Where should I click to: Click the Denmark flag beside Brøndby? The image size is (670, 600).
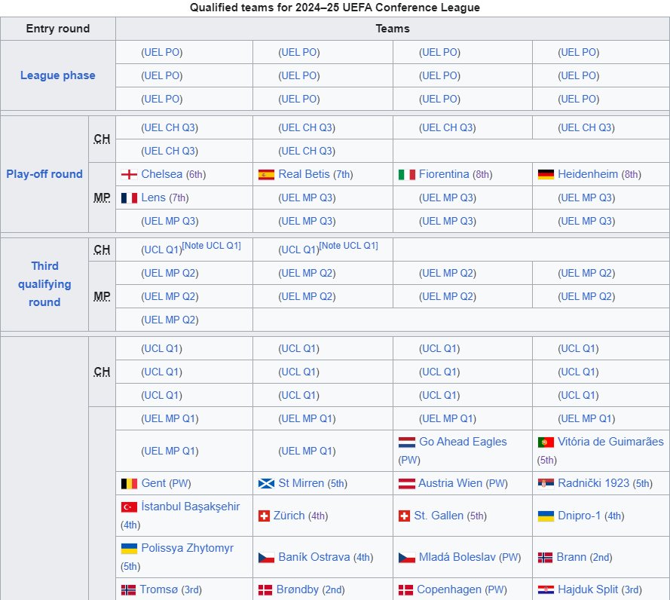point(265,589)
